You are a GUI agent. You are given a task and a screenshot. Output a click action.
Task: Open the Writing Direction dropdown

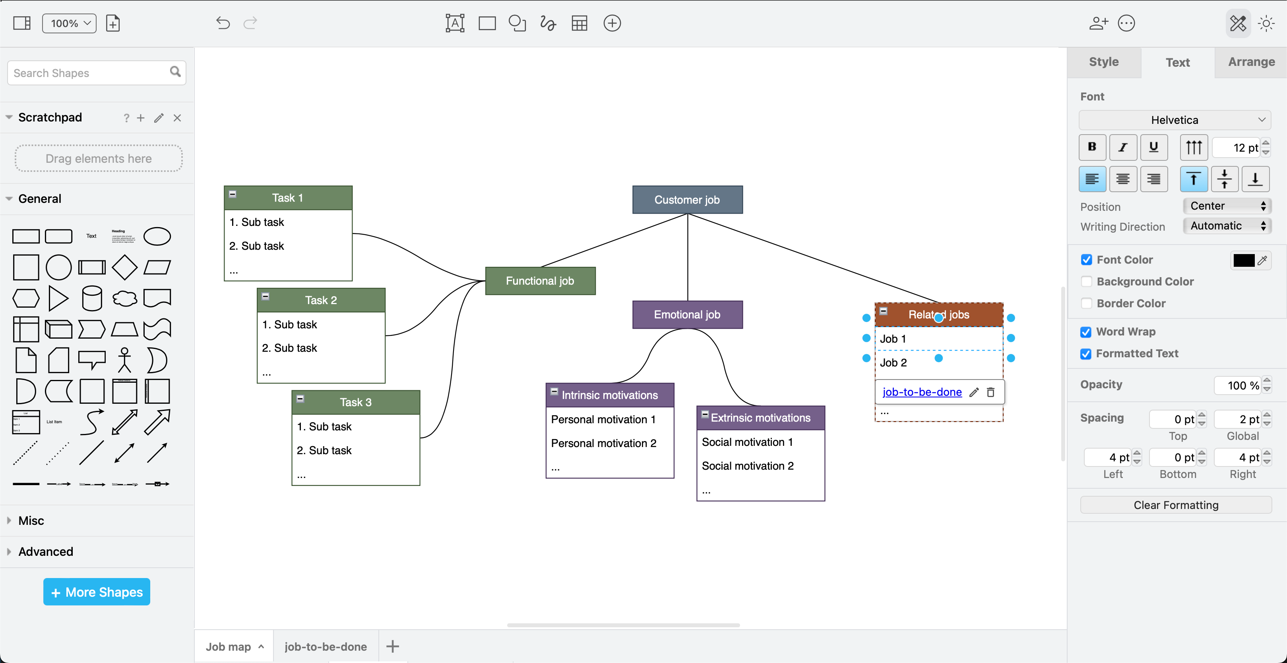point(1226,227)
